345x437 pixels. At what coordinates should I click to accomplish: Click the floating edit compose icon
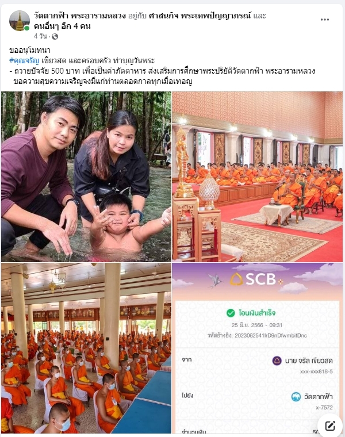[330, 425]
